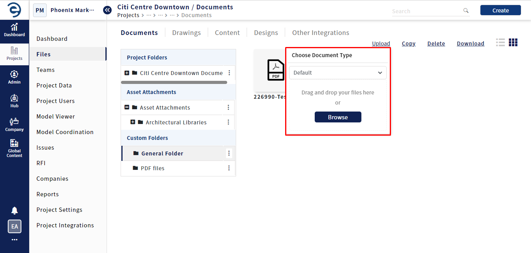
Task: Open the Admin icon in left rail
Action: 14,77
